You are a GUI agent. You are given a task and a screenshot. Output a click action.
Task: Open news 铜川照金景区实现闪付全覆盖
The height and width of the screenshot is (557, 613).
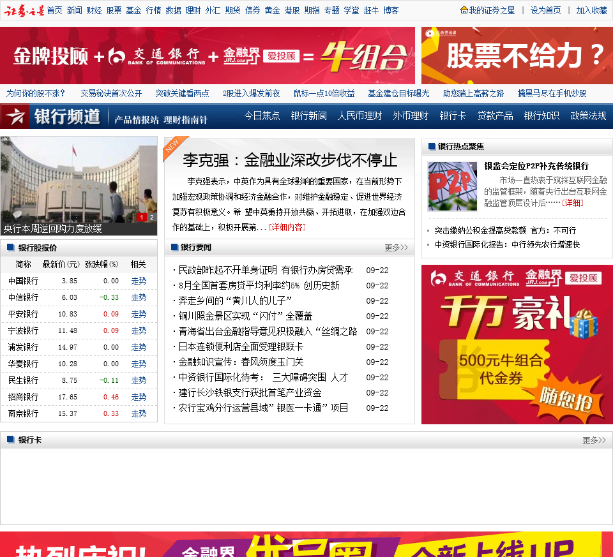245,316
